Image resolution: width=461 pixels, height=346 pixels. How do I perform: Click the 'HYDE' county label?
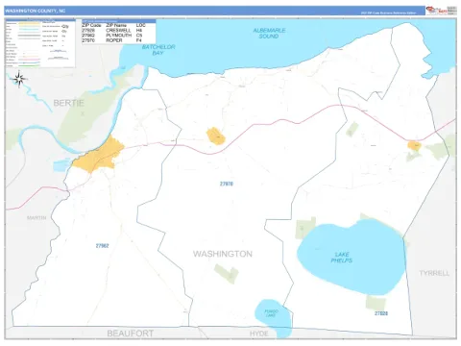pyautogui.click(x=259, y=334)
